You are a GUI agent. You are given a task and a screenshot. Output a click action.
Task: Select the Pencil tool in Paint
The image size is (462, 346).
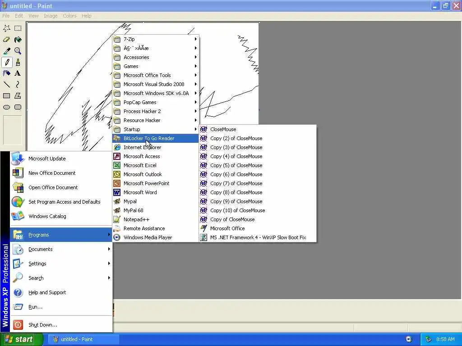pyautogui.click(x=6, y=62)
